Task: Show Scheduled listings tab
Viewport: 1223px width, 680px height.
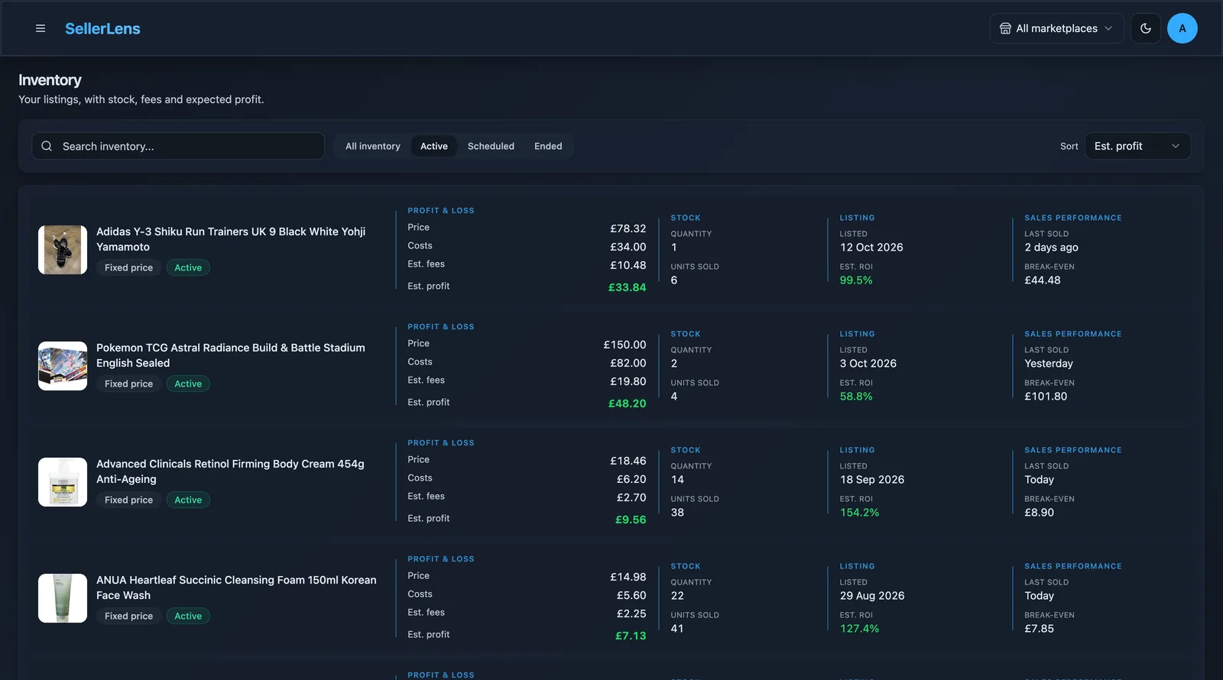Action: click(491, 146)
